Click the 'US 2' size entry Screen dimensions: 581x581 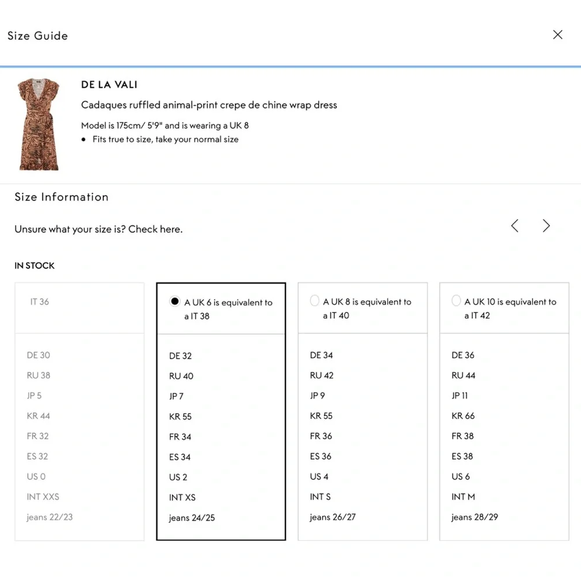coord(178,477)
